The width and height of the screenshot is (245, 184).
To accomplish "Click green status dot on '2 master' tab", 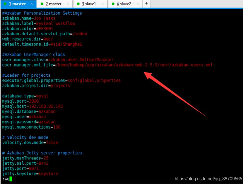I will [42, 4].
